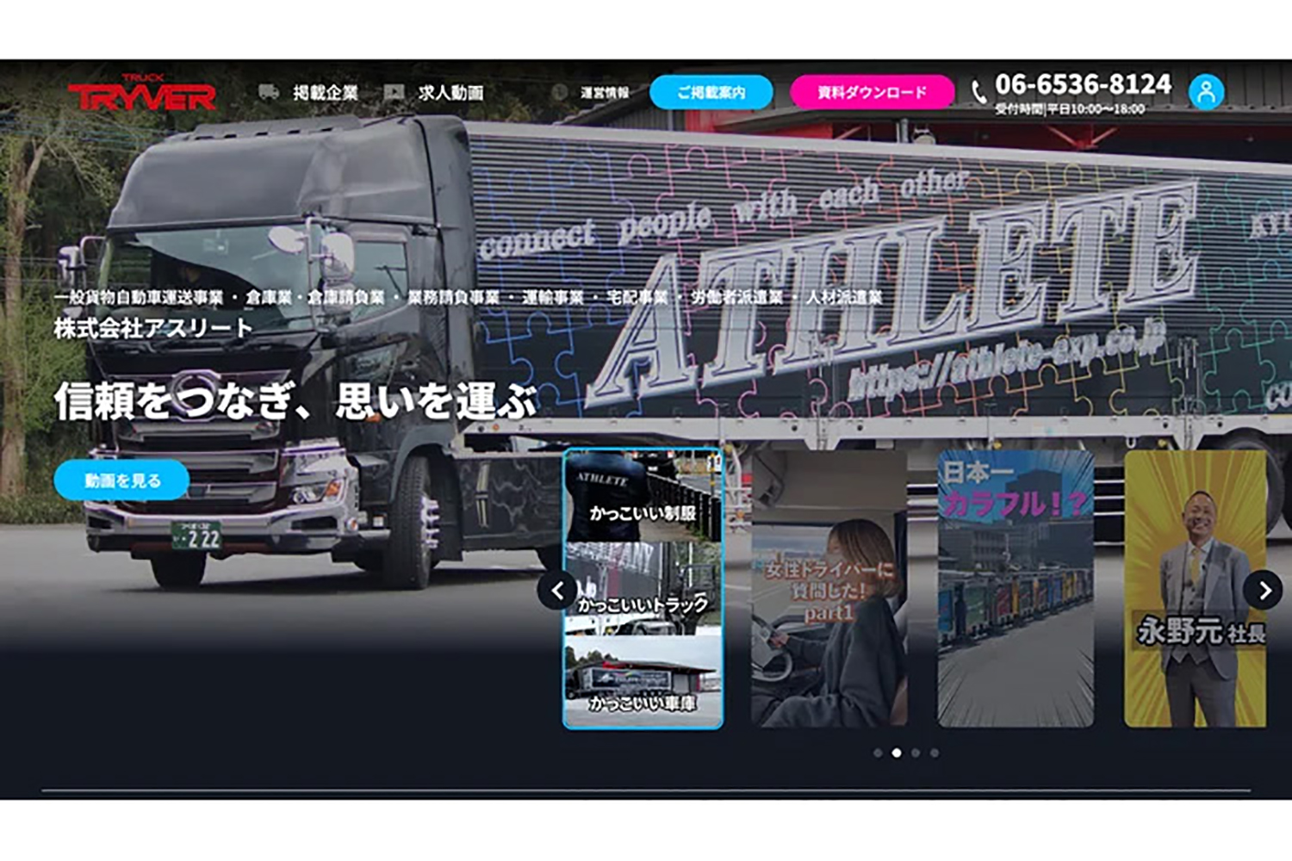Image resolution: width=1292 pixels, height=861 pixels.
Task: Click the video icon beside 求人動画
Action: click(x=394, y=91)
